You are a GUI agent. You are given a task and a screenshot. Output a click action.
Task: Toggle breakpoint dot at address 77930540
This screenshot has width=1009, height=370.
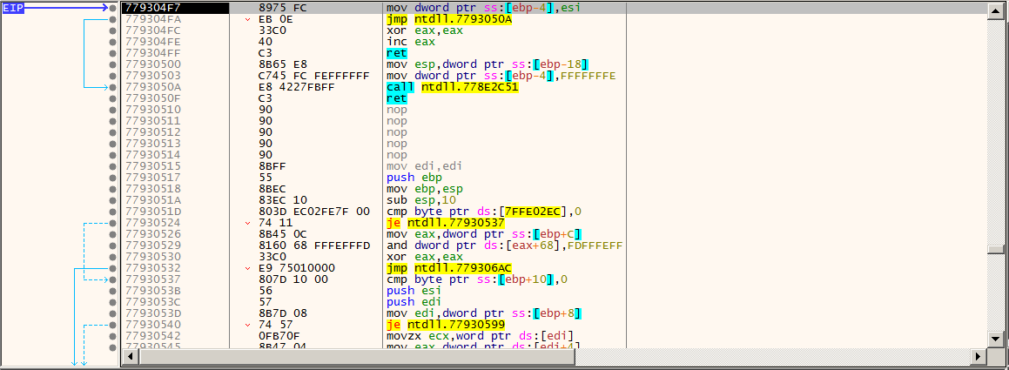113,325
